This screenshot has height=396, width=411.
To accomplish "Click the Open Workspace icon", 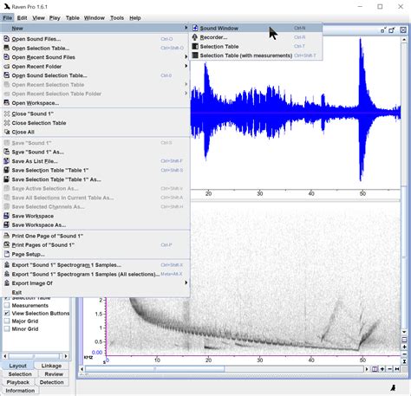I will pyautogui.click(x=6, y=103).
